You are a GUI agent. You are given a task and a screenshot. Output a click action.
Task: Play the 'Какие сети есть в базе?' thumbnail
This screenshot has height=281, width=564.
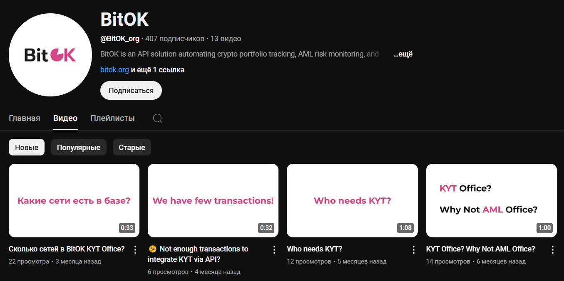pyautogui.click(x=74, y=200)
